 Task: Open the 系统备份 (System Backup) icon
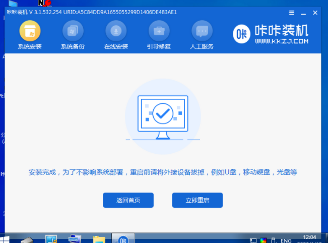coord(73,31)
